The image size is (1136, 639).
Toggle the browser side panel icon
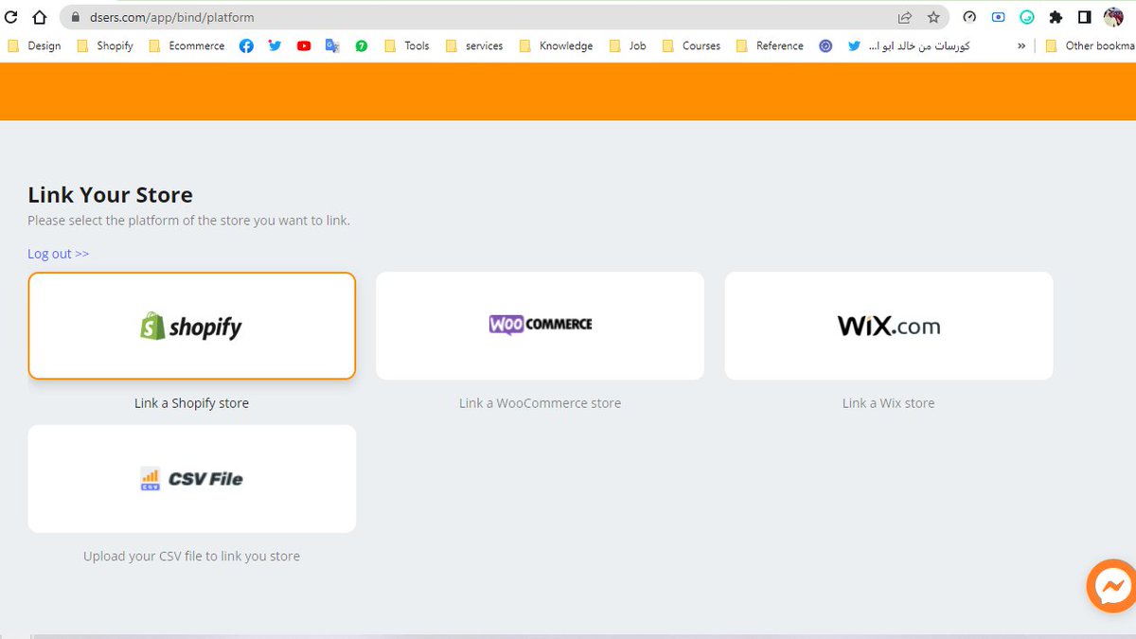(x=1085, y=17)
